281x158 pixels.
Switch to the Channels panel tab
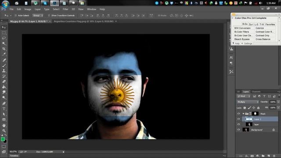(x=256, y=92)
